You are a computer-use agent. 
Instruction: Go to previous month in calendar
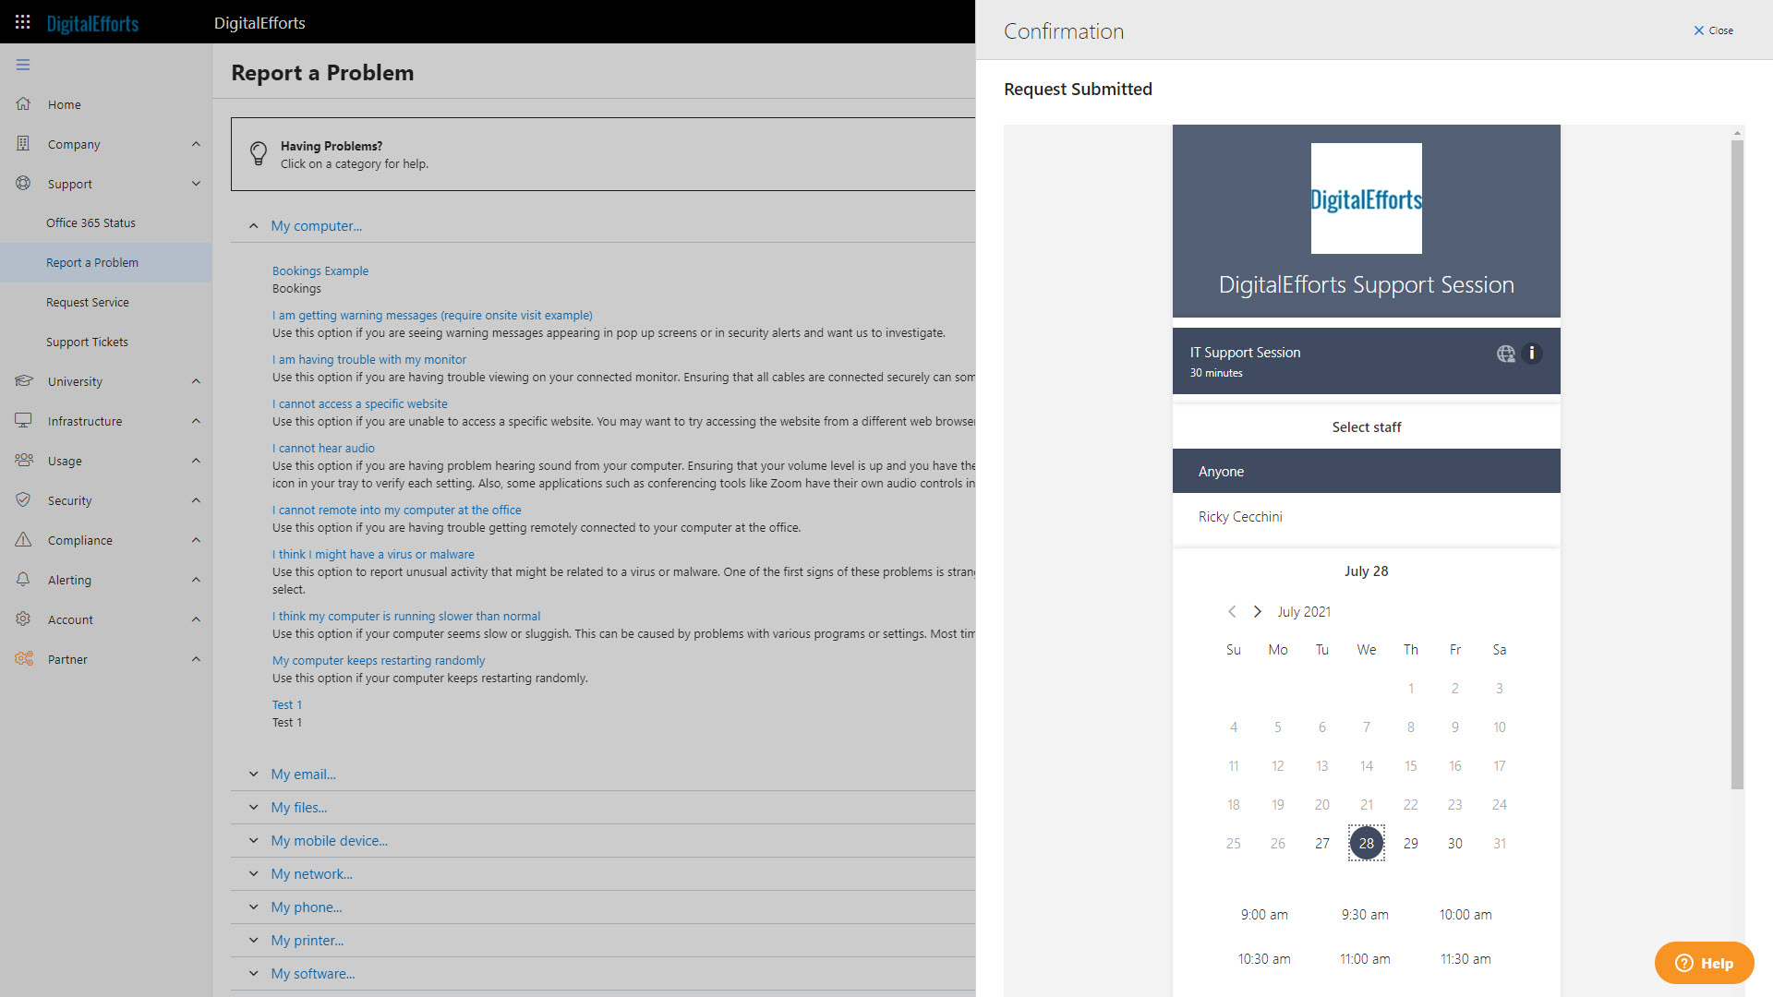click(x=1231, y=612)
